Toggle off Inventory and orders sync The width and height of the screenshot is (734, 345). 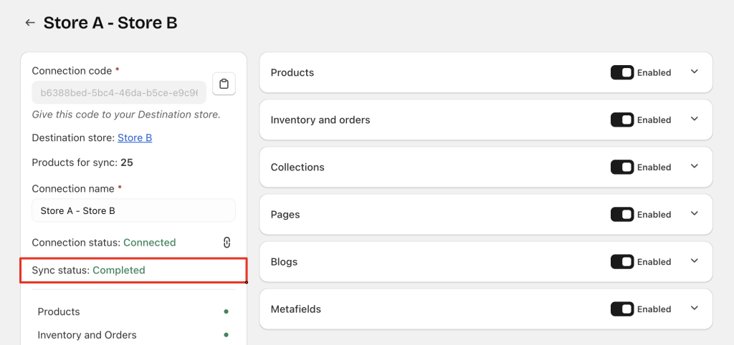click(621, 120)
